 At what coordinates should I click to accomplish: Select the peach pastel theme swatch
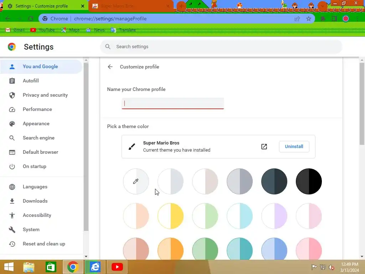coord(136,216)
